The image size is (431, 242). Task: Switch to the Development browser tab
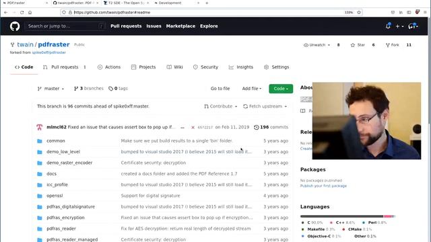click(x=176, y=3)
